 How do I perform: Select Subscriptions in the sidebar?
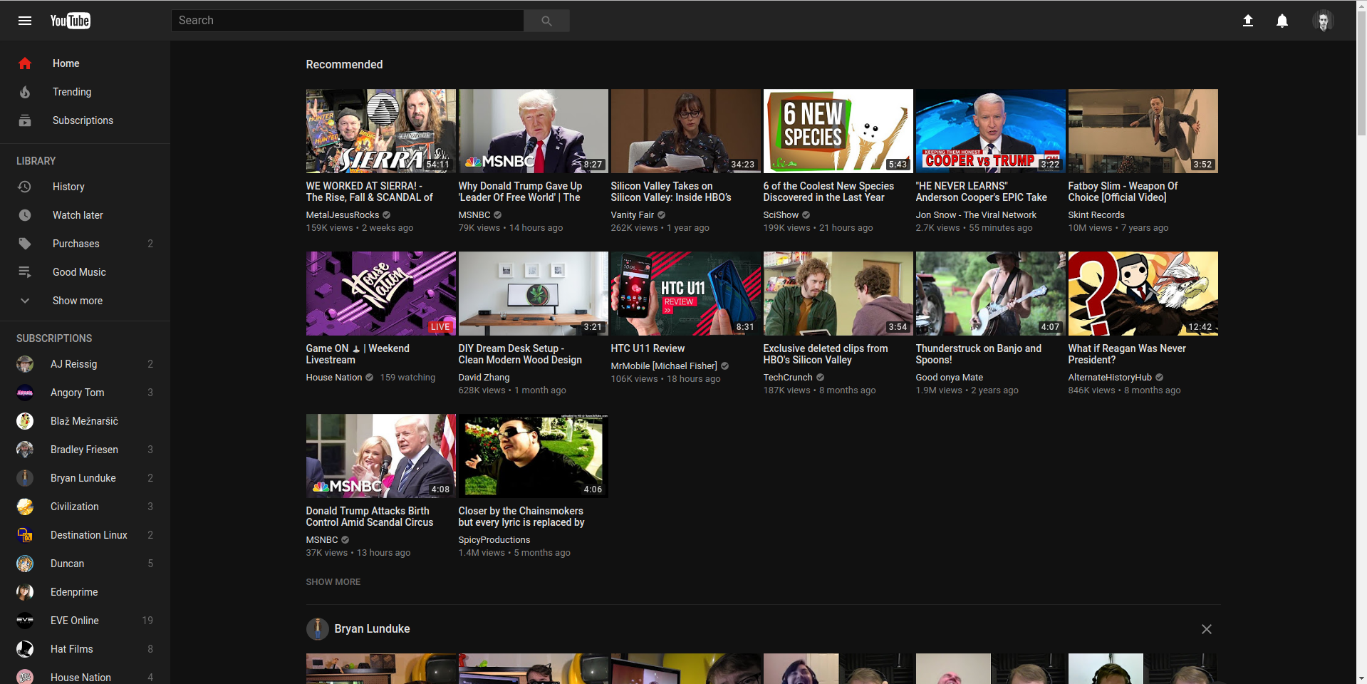(85, 120)
